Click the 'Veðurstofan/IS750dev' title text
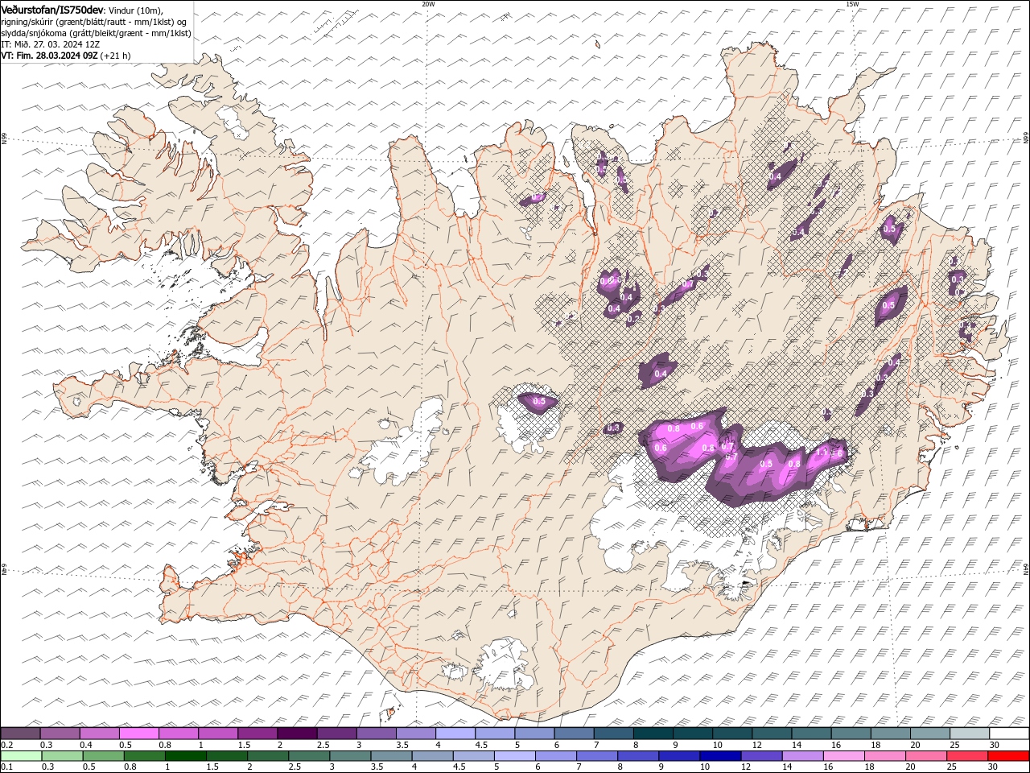Viewport: 1030px width, 773px height. [53, 9]
